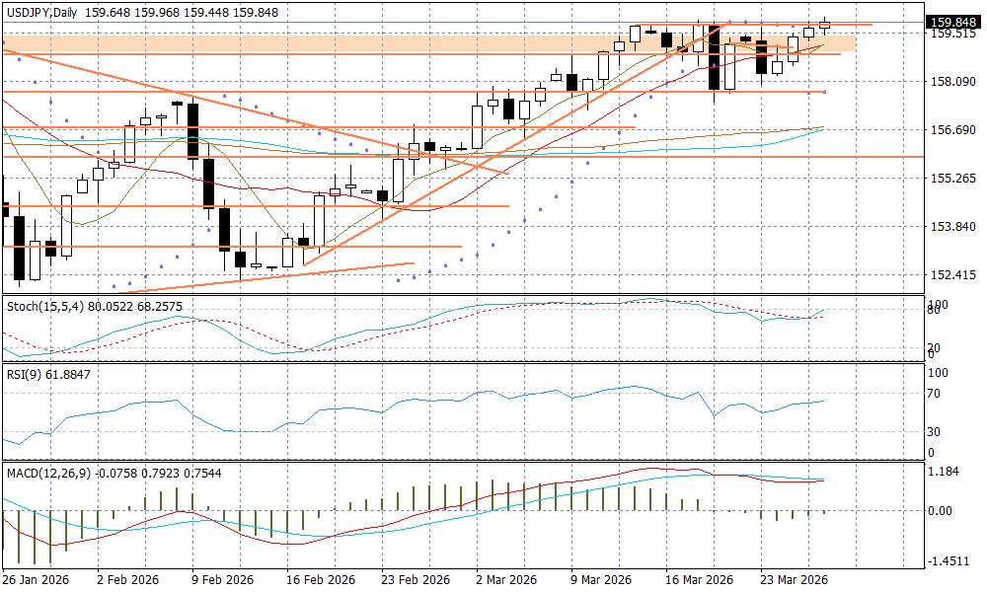Click the 155.265 price axis level

(x=952, y=179)
